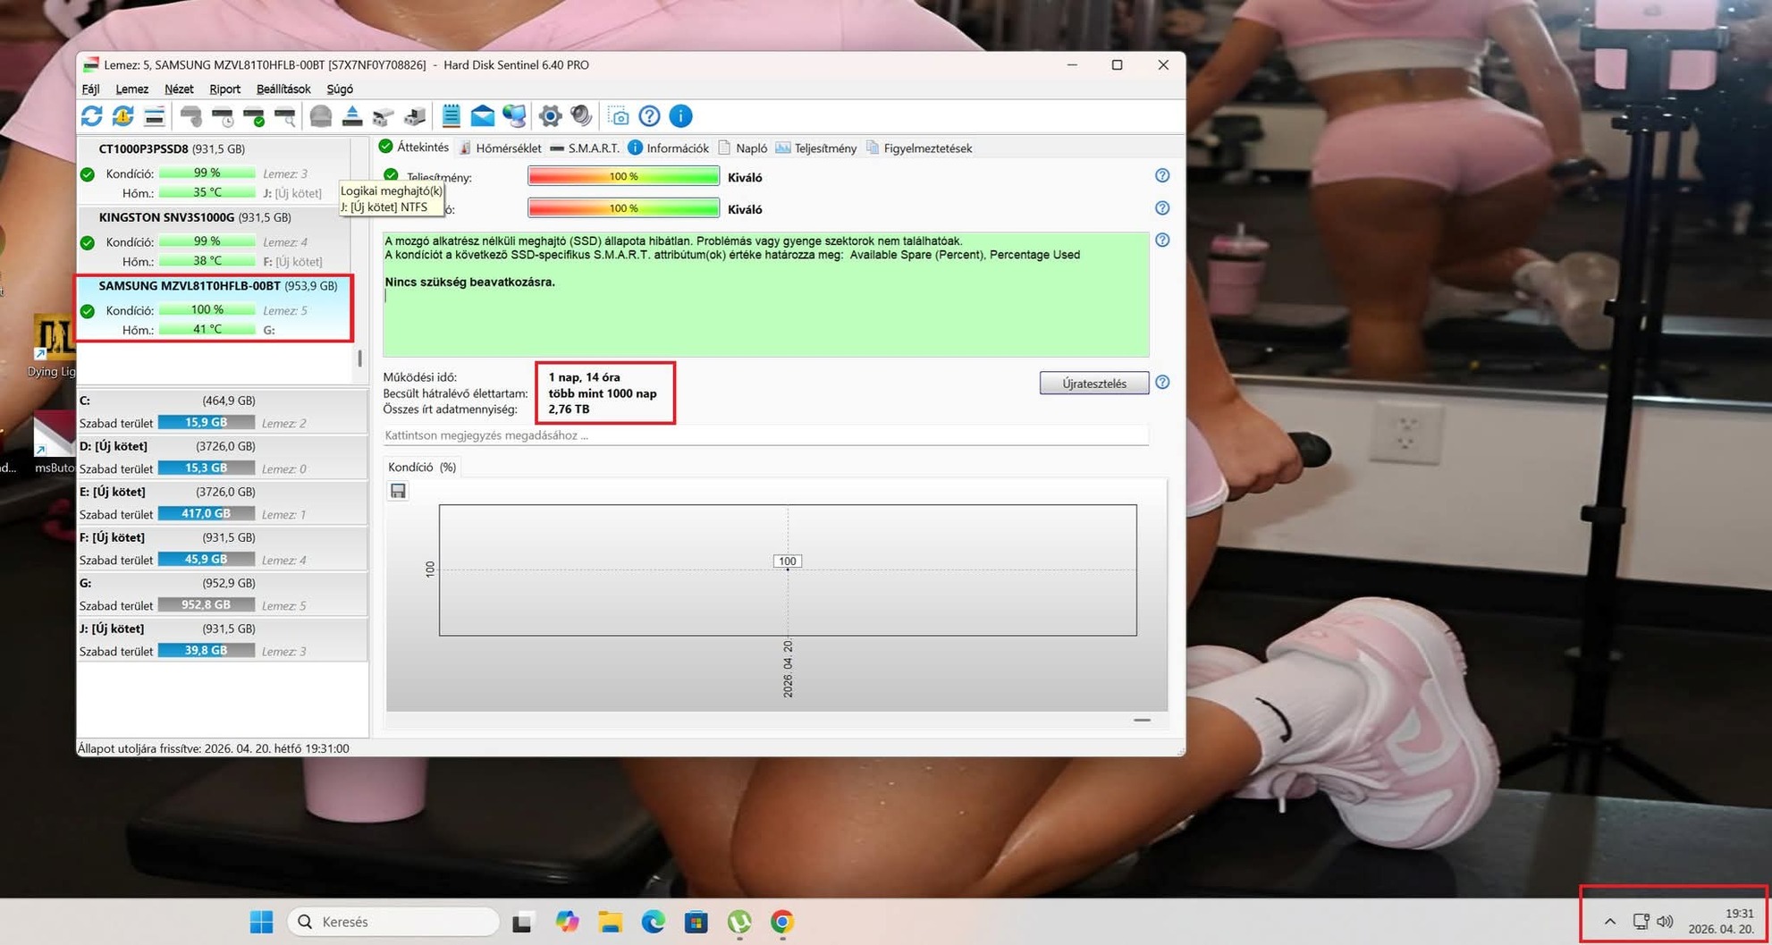
Task: Click the blue eject toolbar icon
Action: 352,116
